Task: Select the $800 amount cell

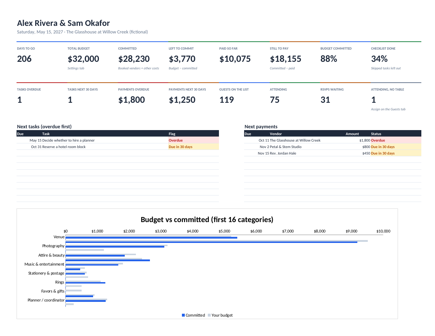Action: pos(366,147)
